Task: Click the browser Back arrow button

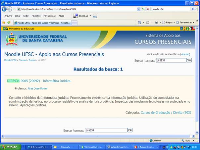Action: 4,9
